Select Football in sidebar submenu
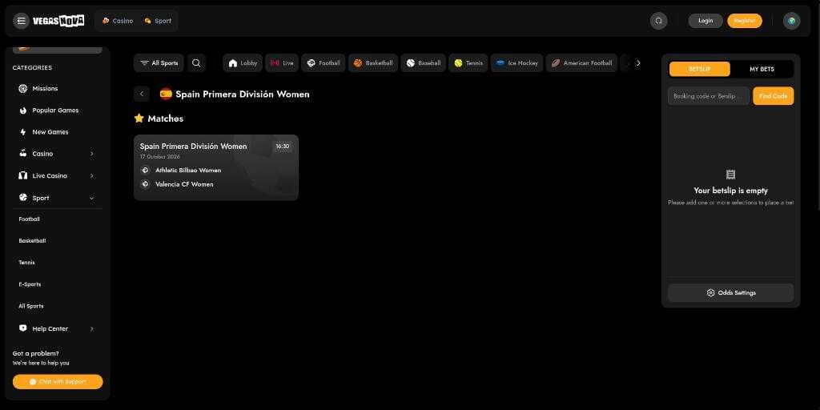Screen dimensions: 820x410 click(x=30, y=219)
